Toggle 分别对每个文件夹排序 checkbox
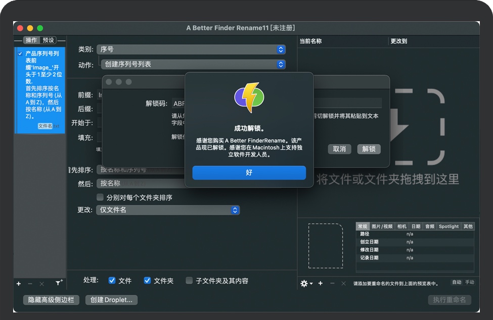This screenshot has width=493, height=320. point(100,197)
